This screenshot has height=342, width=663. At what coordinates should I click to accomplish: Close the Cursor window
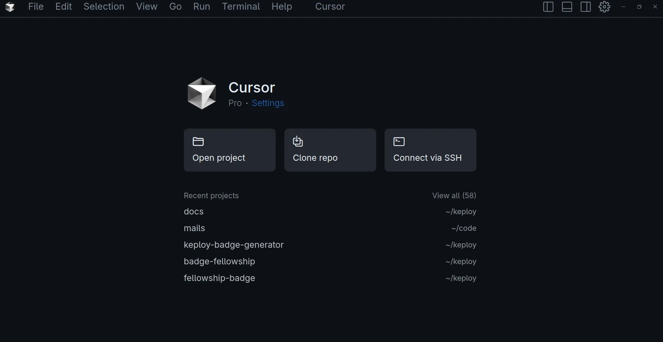click(x=655, y=7)
